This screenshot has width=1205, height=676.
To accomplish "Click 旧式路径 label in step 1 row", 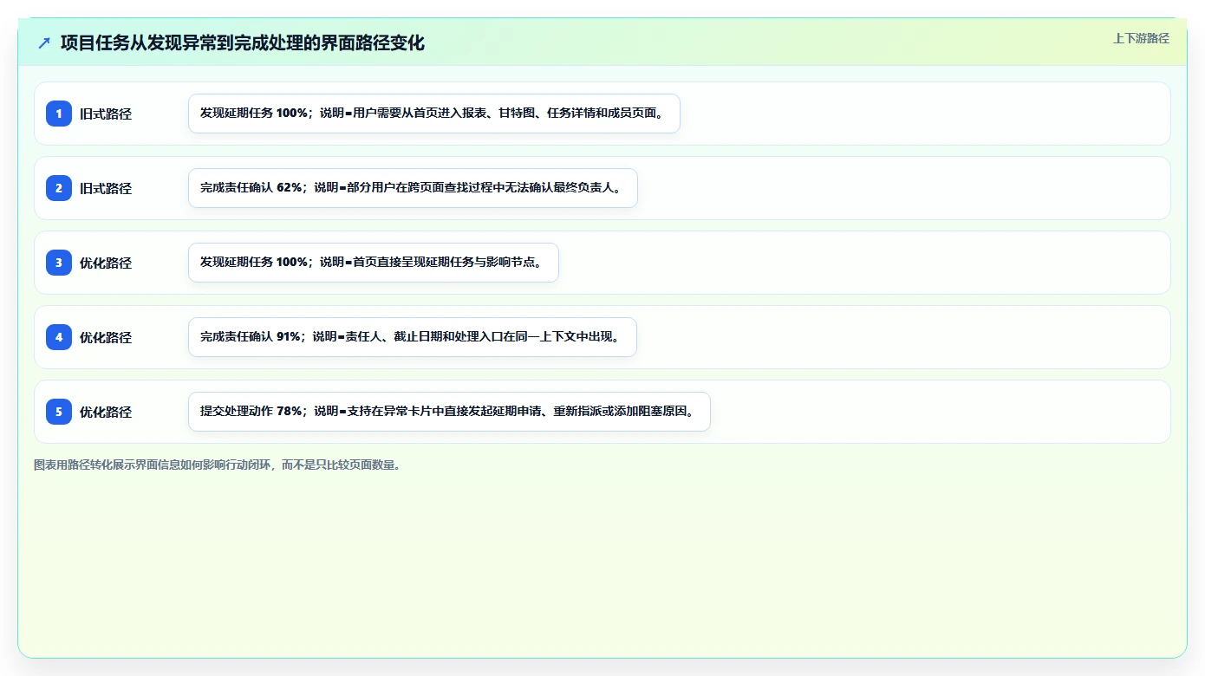I will point(106,114).
